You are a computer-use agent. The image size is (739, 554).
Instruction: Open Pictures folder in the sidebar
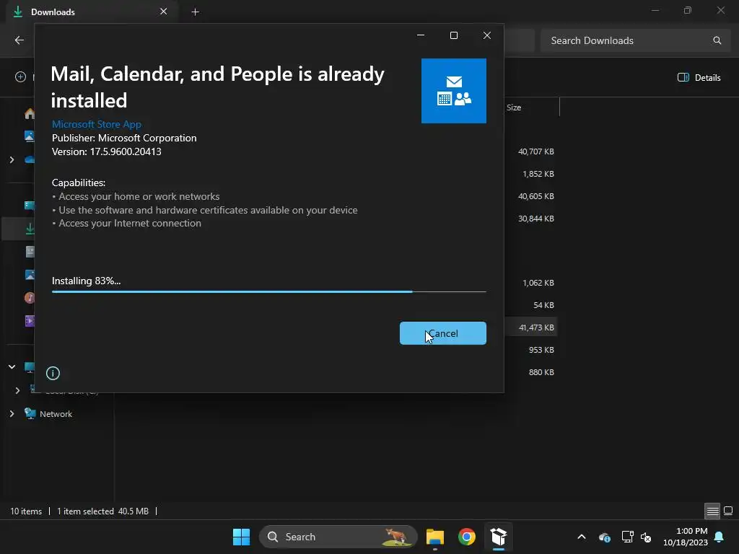click(30, 275)
